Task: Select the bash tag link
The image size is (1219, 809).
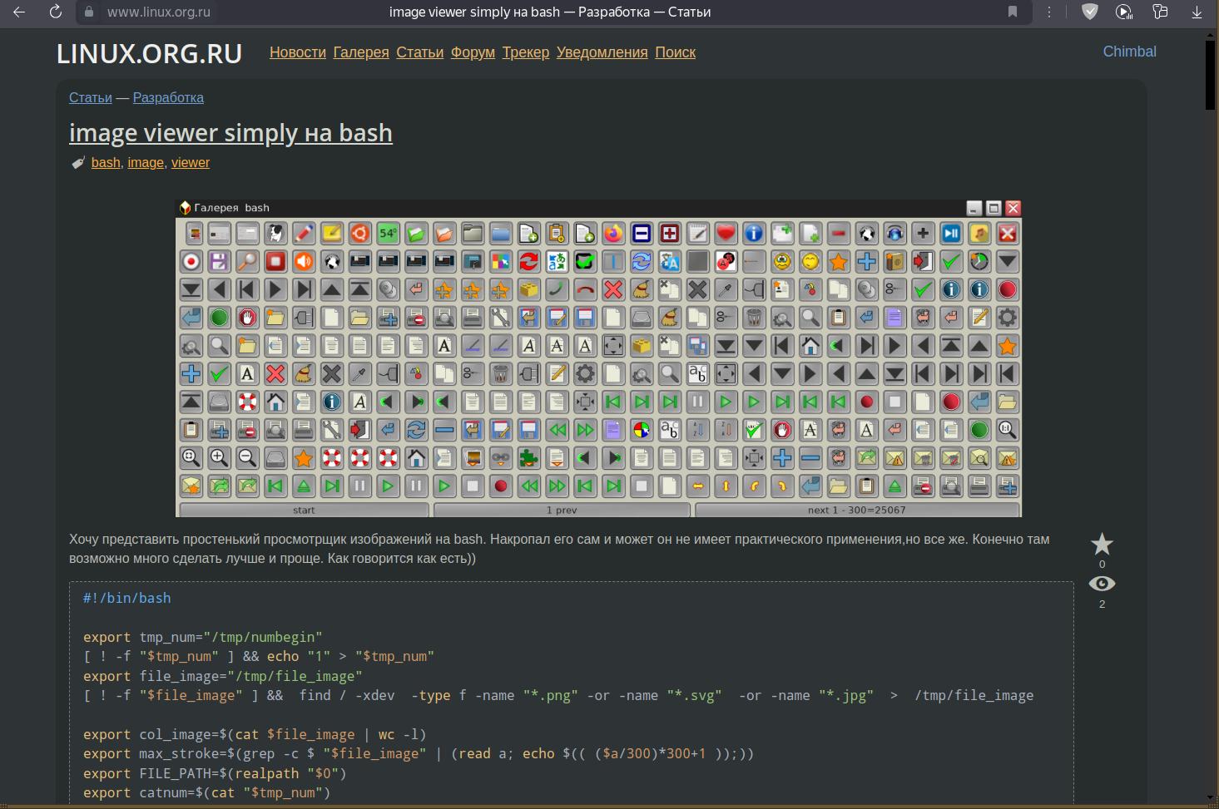Action: (106, 163)
